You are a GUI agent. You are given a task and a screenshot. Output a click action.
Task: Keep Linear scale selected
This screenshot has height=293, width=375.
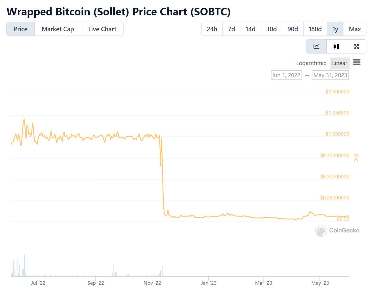click(340, 63)
